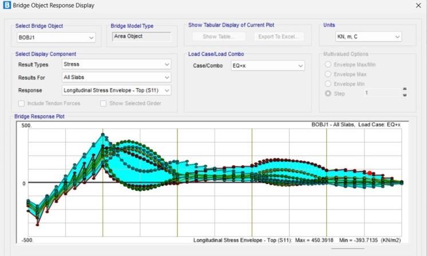Screen dimensions: 427x256
Task: Click the Load Case/Load Combo group label
Action: click(x=216, y=54)
